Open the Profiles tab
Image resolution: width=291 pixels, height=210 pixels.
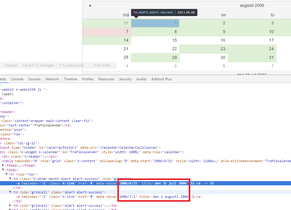(88, 79)
